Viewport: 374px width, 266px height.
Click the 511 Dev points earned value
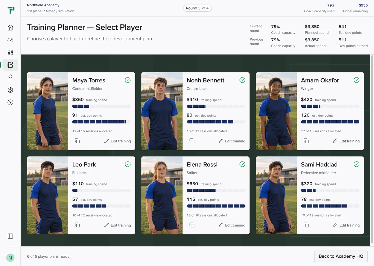[x=343, y=40]
